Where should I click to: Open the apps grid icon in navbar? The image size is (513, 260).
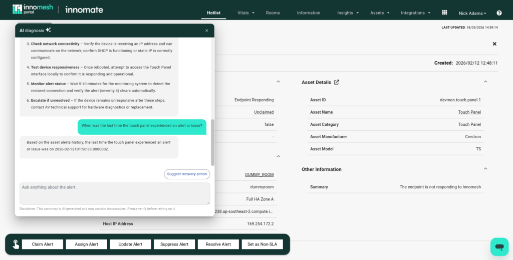[x=444, y=13]
